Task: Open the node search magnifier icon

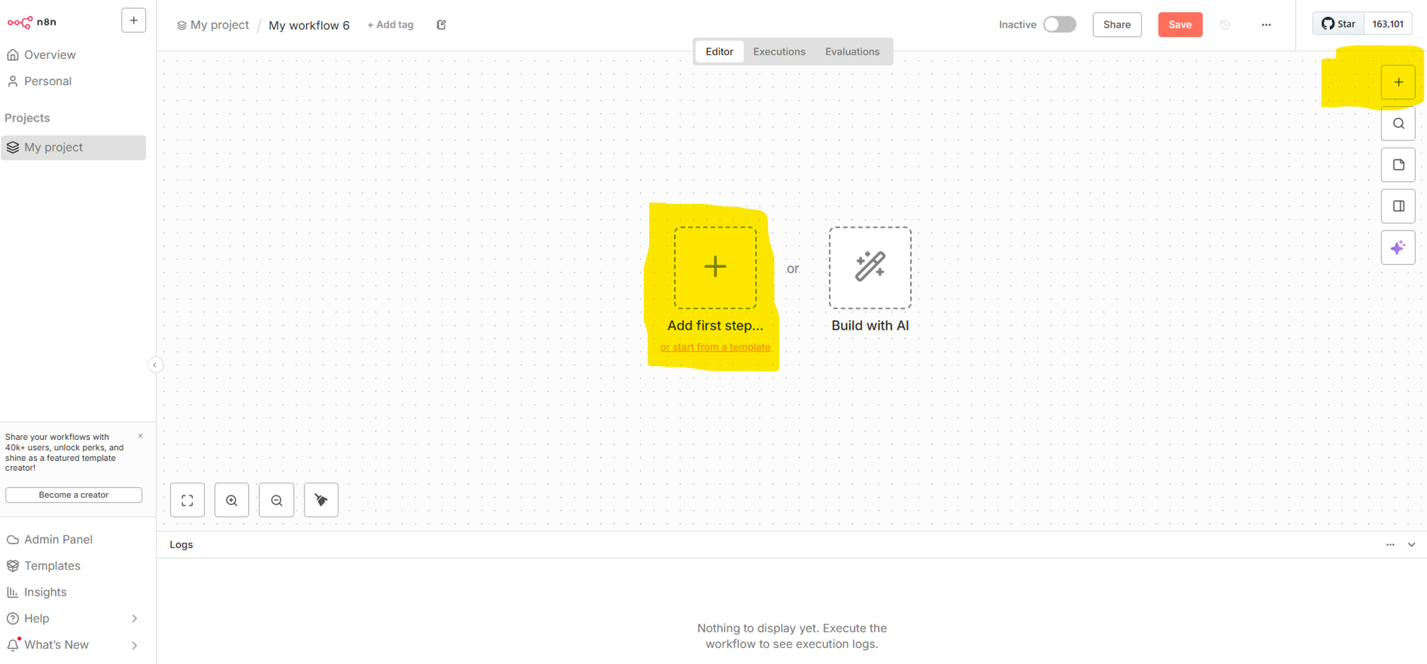Action: coord(1398,124)
